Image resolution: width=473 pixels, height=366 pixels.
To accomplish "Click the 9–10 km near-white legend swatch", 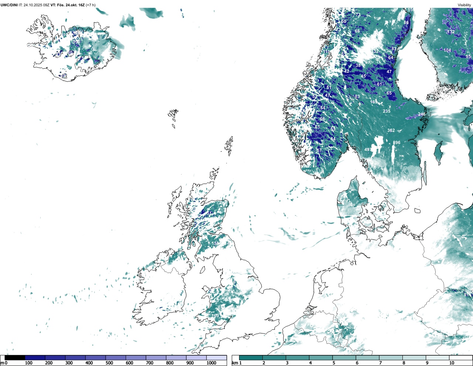I will [x=438, y=358].
